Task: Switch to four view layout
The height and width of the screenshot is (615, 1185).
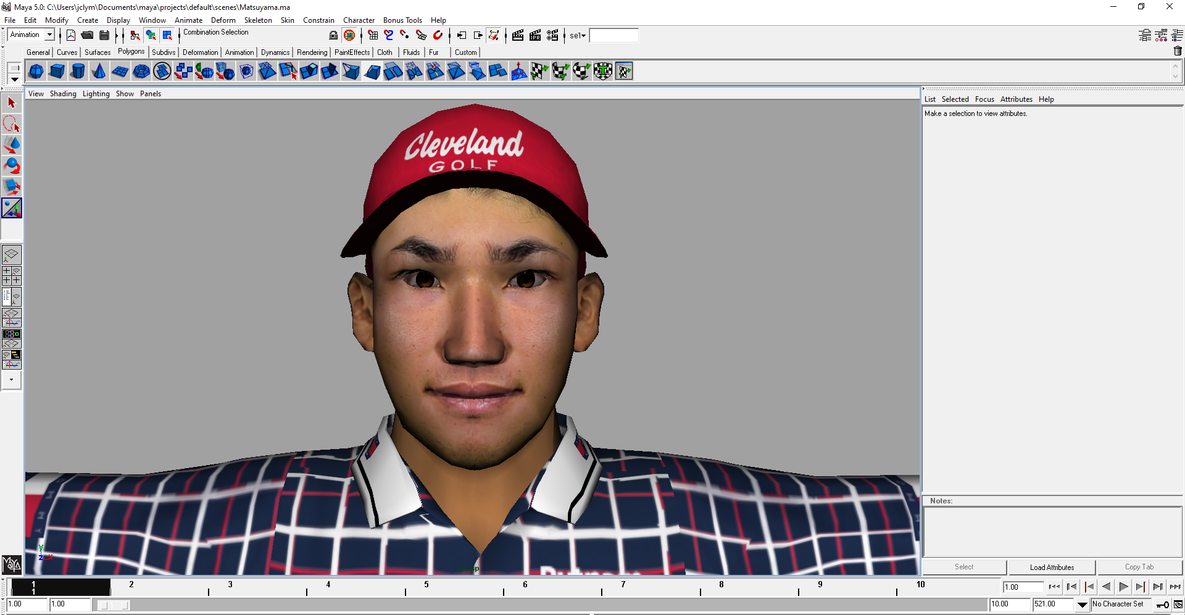Action: [12, 276]
